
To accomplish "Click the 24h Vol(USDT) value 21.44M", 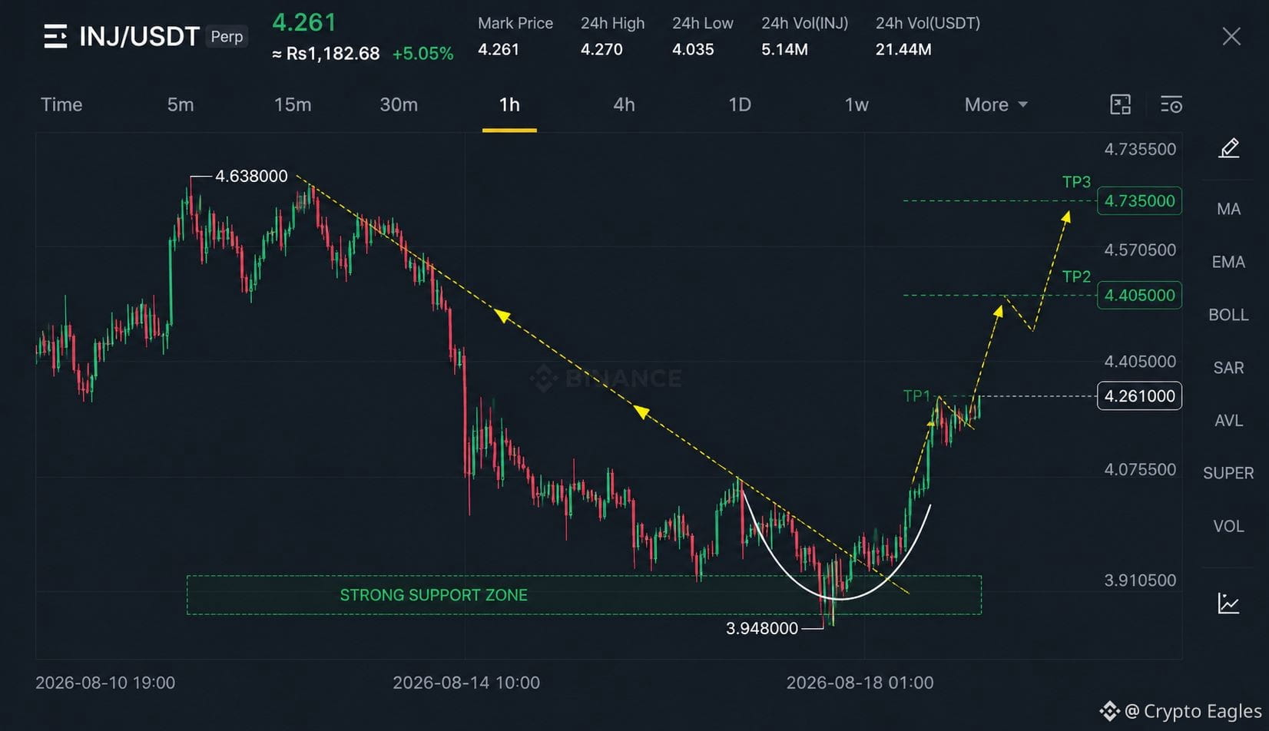I will (x=903, y=49).
